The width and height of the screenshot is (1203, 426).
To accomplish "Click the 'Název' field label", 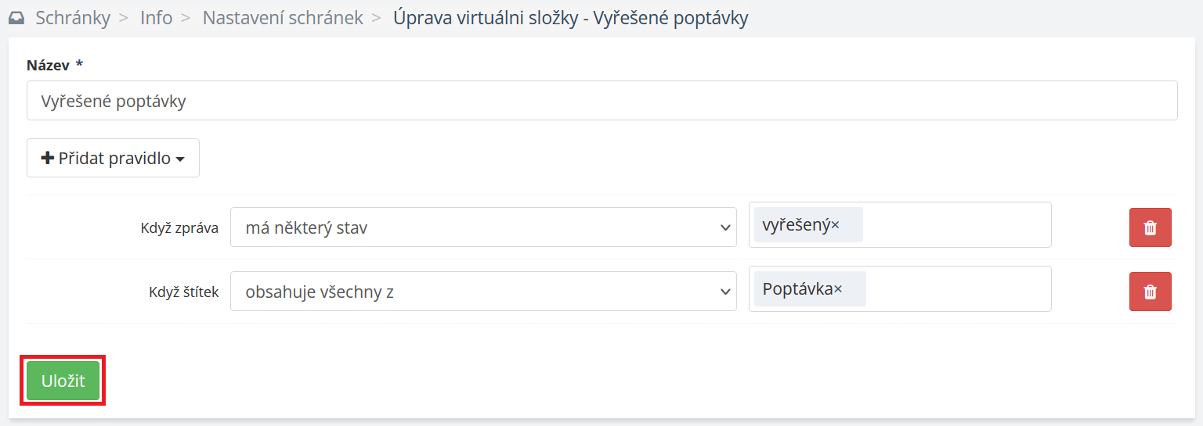I will (x=48, y=65).
